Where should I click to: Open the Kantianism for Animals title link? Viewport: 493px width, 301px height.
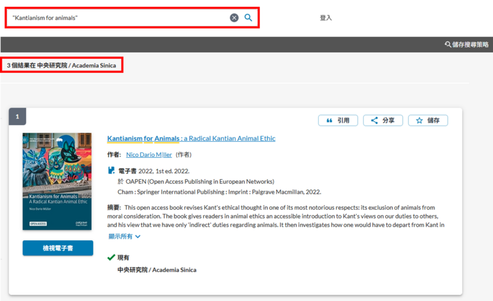[191, 138]
